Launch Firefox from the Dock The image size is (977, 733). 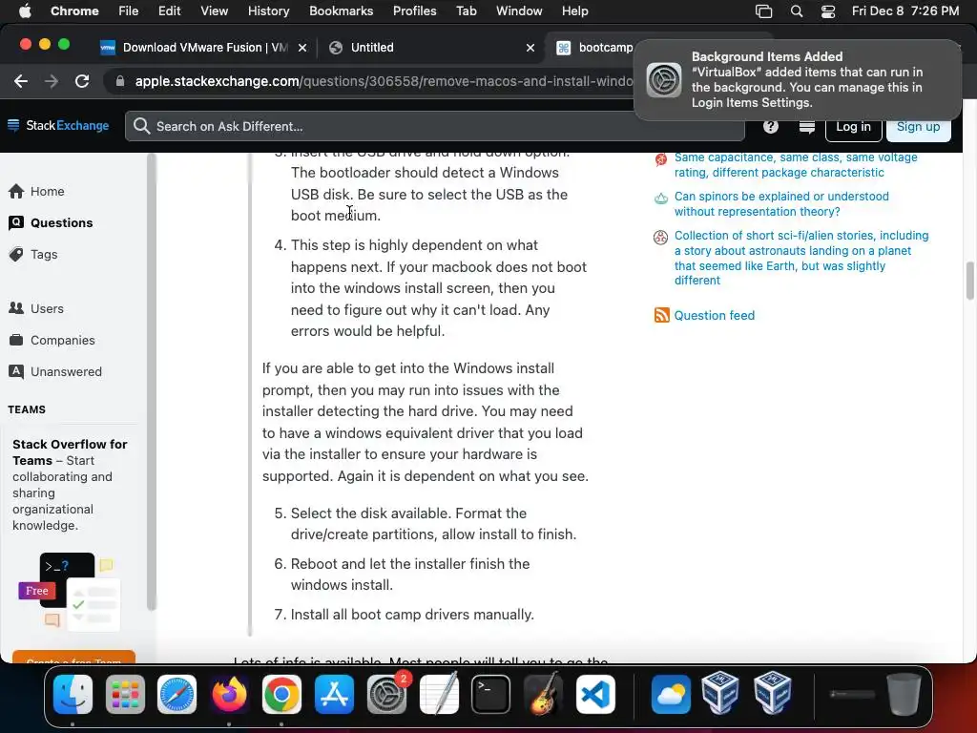pos(229,695)
